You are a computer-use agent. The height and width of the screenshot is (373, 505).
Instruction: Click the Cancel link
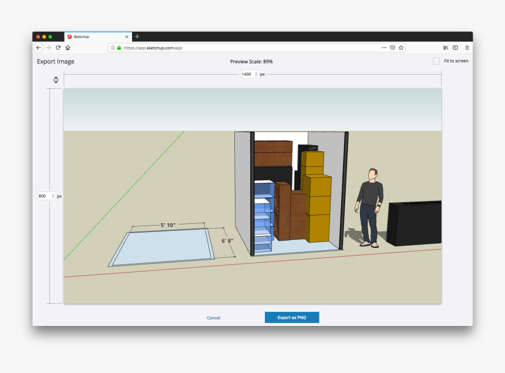click(x=213, y=318)
